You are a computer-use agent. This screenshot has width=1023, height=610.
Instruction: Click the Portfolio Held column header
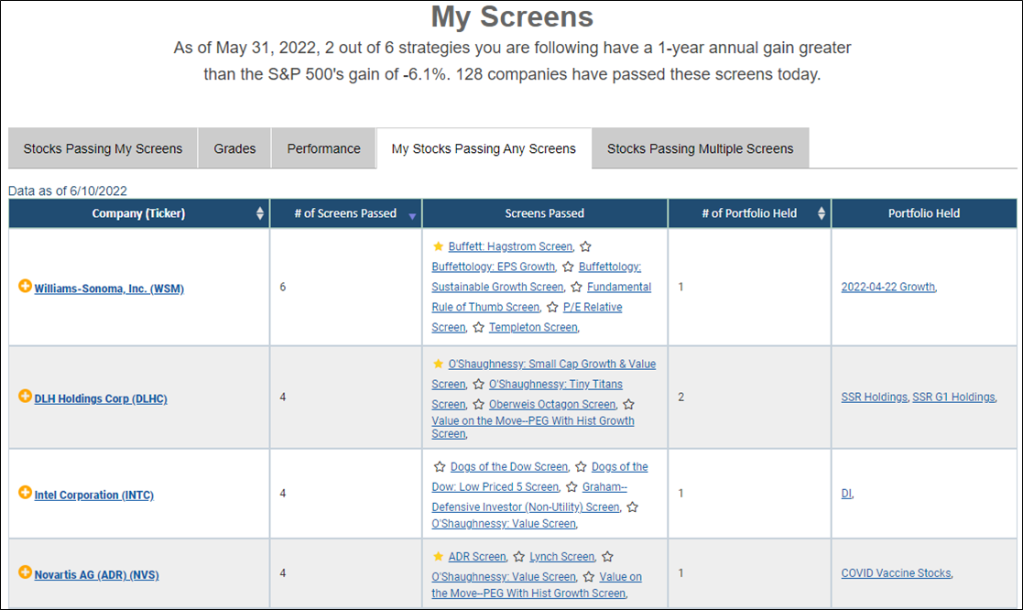924,213
